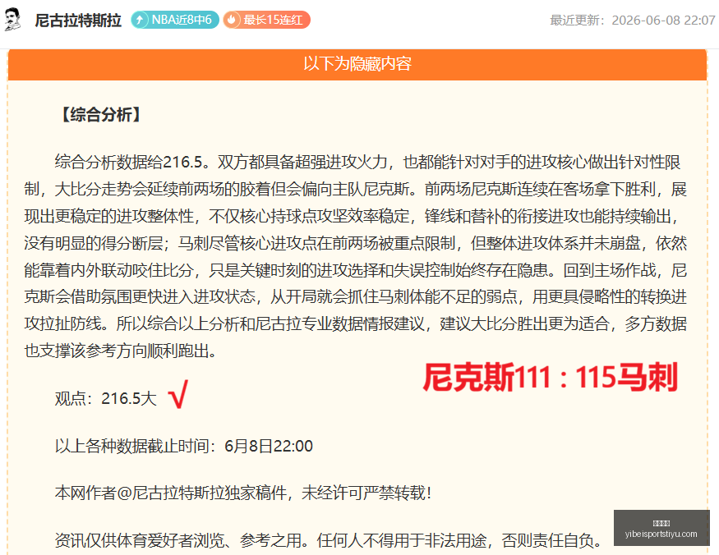
Task: Open author name 尼古拉特斯拉
Action: click(78, 21)
